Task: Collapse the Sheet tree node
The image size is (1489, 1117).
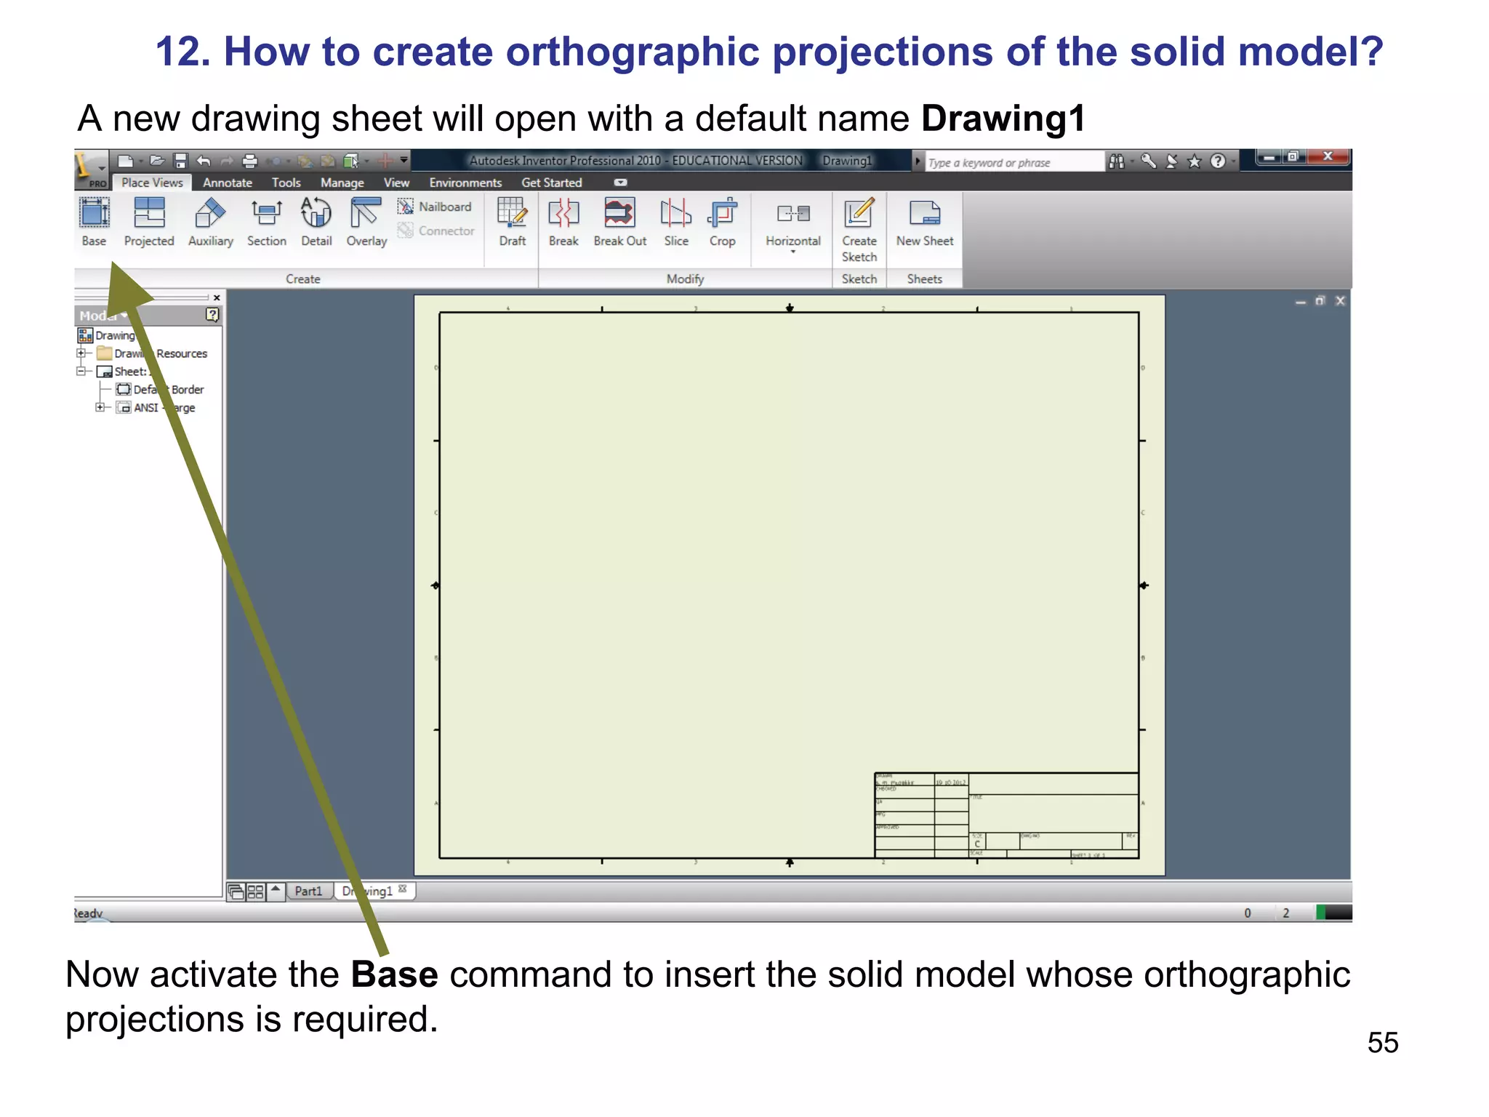Action: tap(81, 372)
